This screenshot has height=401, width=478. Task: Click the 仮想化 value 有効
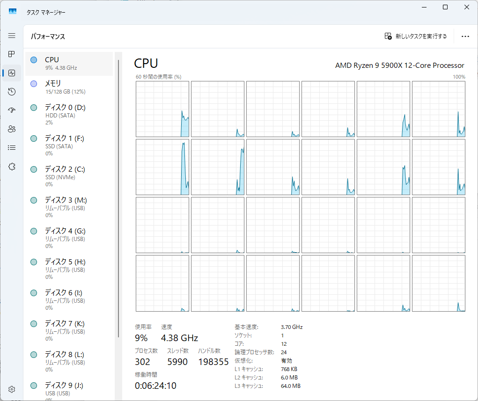click(287, 361)
